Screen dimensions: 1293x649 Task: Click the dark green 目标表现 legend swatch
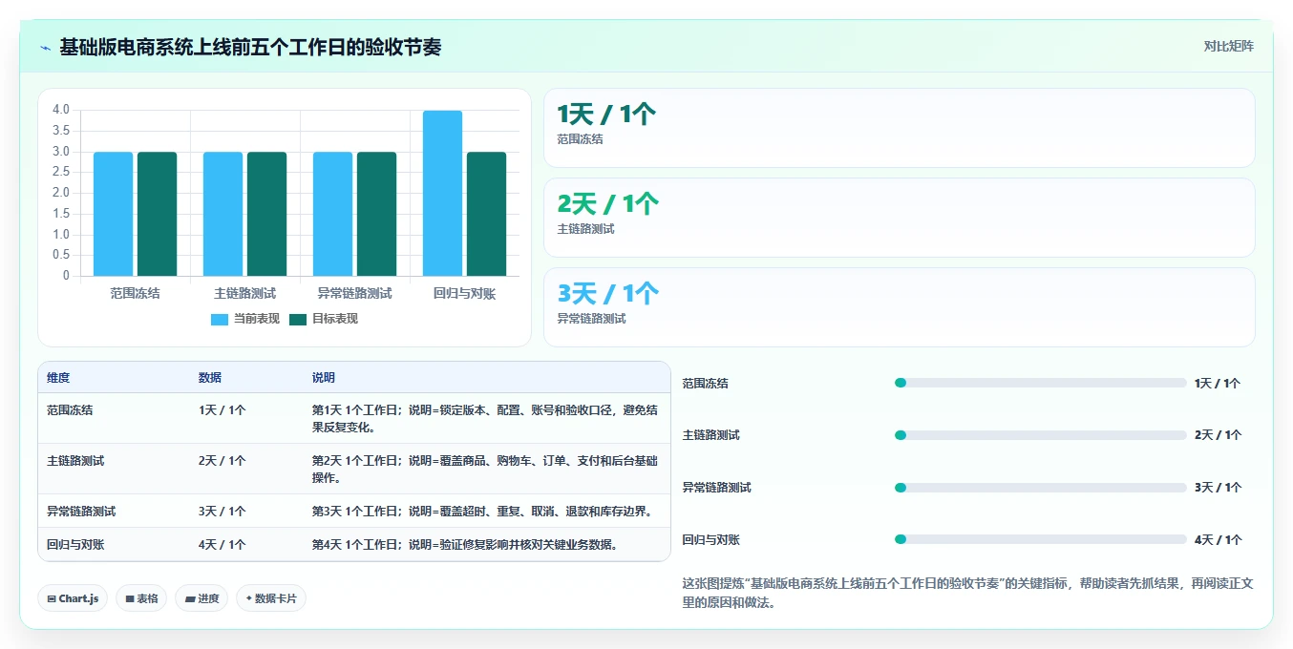[x=298, y=320]
